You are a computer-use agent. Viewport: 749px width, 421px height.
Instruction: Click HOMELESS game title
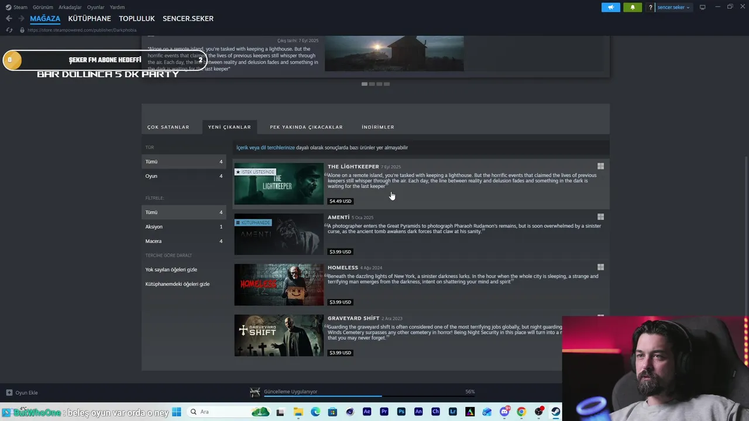pyautogui.click(x=343, y=267)
